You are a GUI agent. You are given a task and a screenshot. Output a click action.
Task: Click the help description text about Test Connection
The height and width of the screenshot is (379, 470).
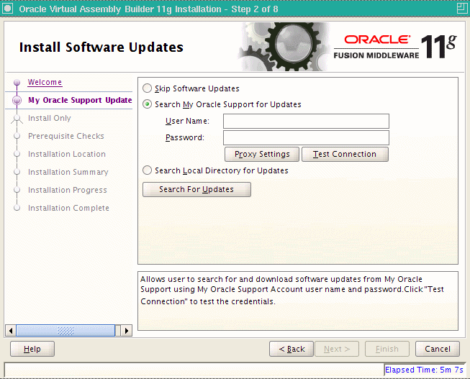(x=292, y=290)
